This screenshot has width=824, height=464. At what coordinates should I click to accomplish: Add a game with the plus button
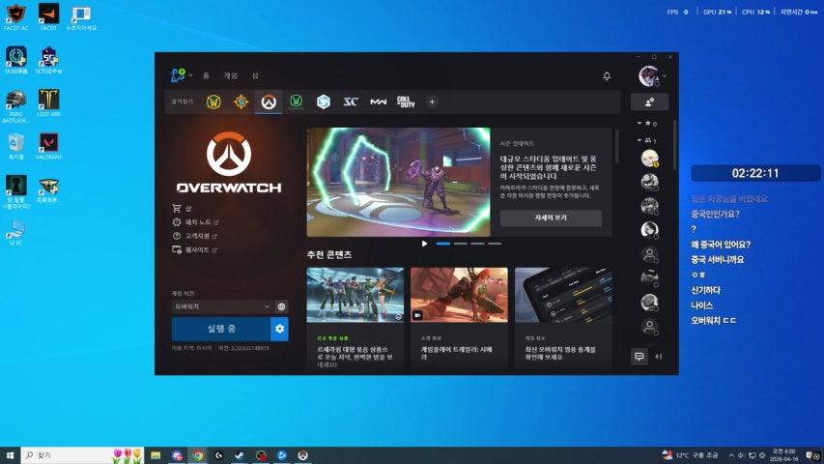pos(432,102)
